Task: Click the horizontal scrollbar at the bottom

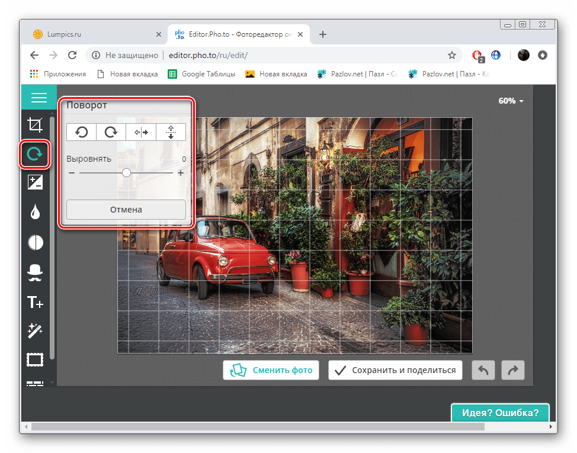Action: click(258, 426)
